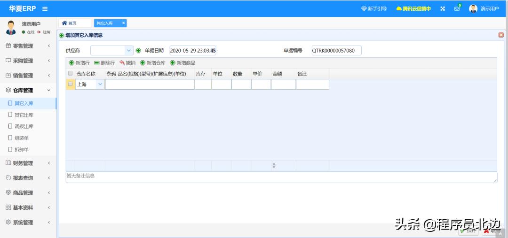Viewport: 508px width, 238px height.
Task: Open the 组装单 sidebar item
Action: click(28, 138)
